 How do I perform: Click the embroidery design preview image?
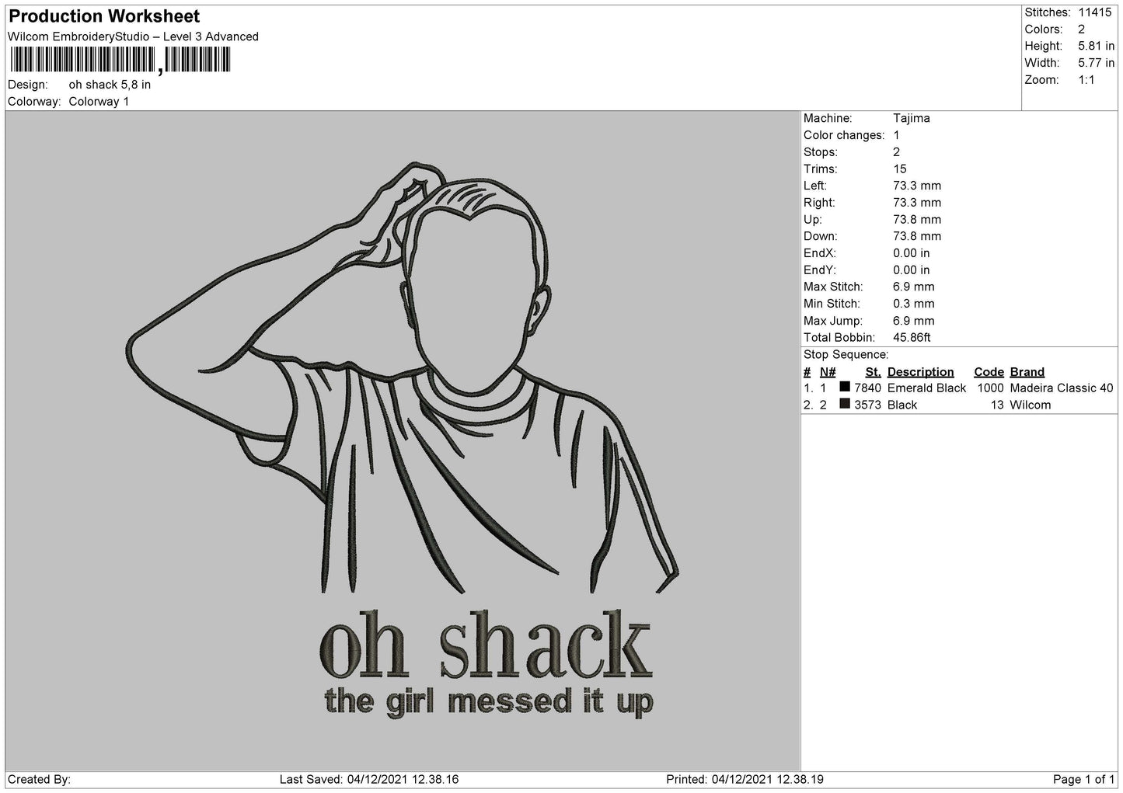coord(403,440)
